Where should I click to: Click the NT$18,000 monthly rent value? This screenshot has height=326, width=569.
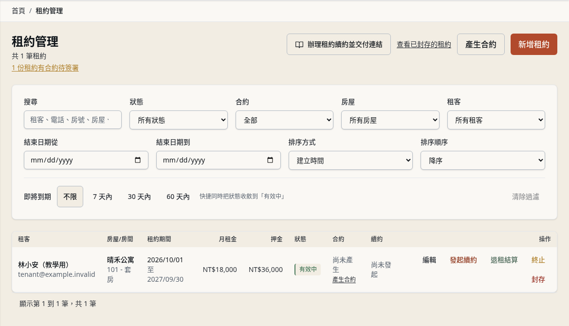coord(220,270)
